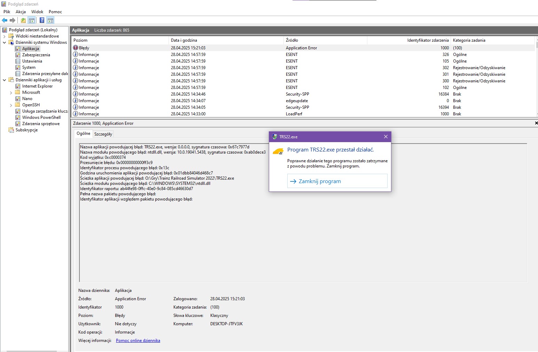
Task: Select the ESENT event with ID 326
Action: pyautogui.click(x=303, y=55)
